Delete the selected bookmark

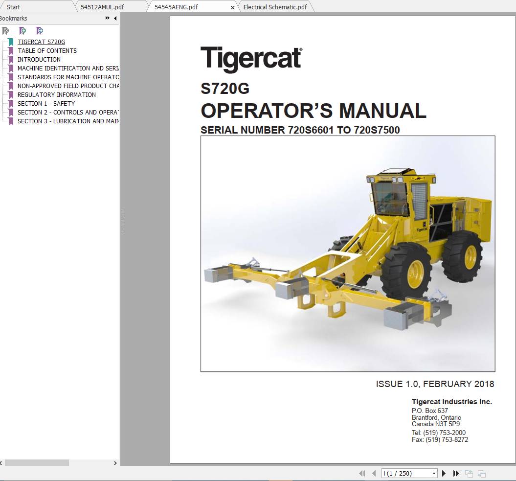coord(6,30)
